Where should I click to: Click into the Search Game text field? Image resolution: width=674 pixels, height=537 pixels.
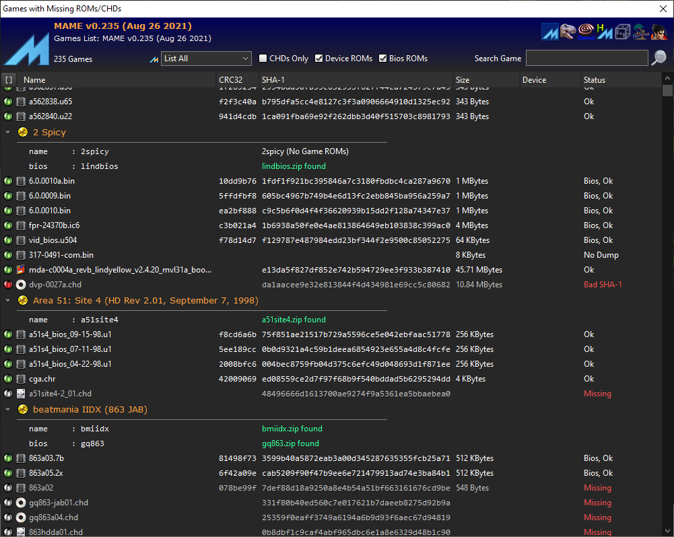click(586, 59)
